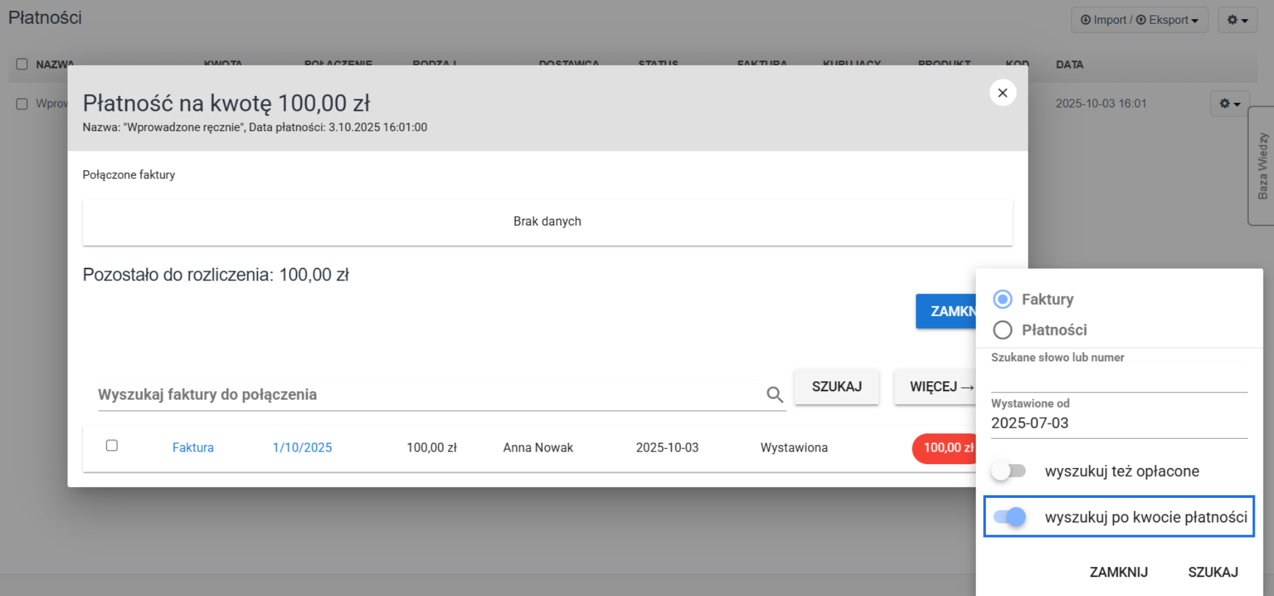This screenshot has height=596, width=1274.
Task: Toggle 'wyszukuj po kwocie płatności' switch
Action: pyautogui.click(x=1010, y=517)
